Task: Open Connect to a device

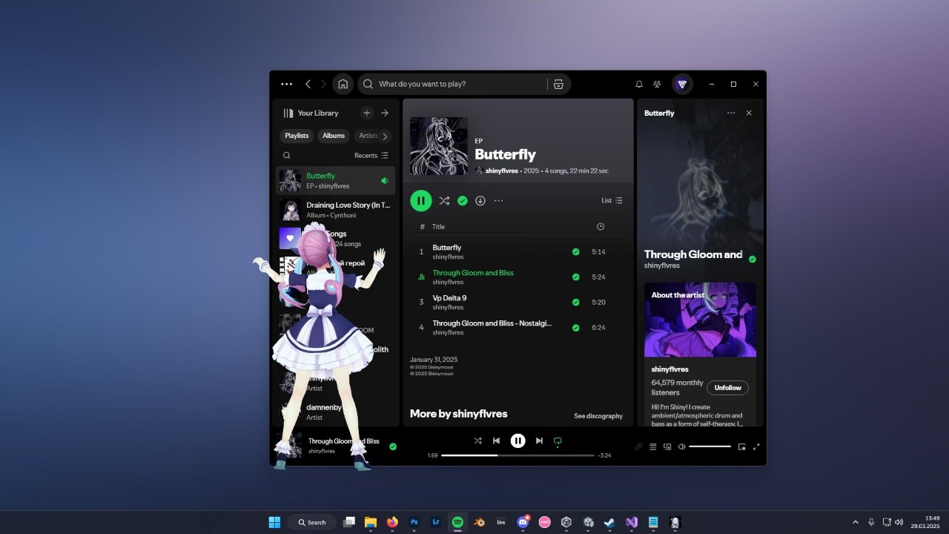Action: click(667, 446)
